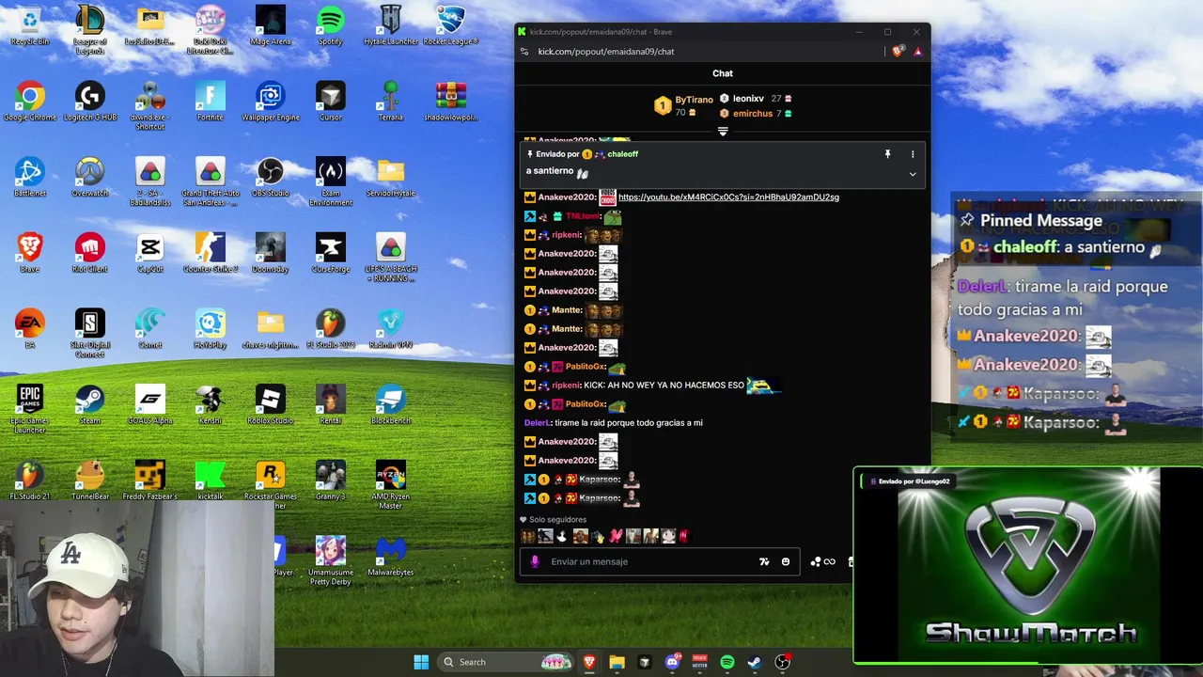Select the Overwatch desktop icon
Image resolution: width=1203 pixels, height=677 pixels.
click(x=90, y=178)
